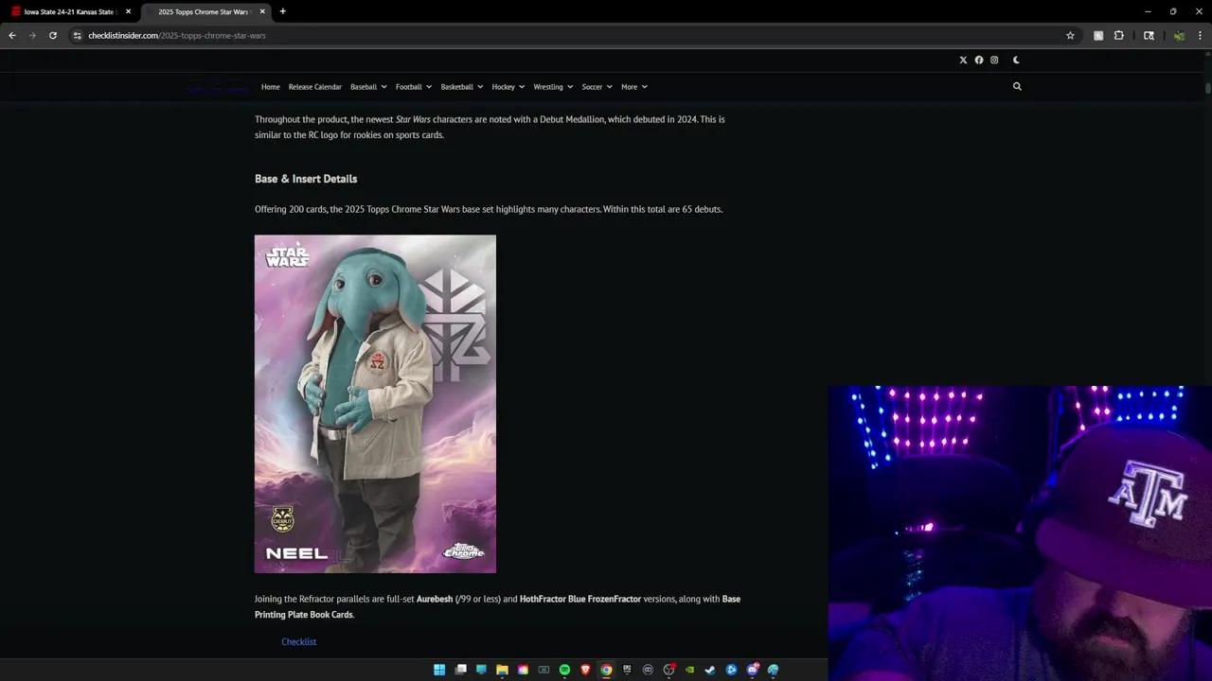Open the Release Calendar page
Viewport: 1212px width, 681px height.
point(315,87)
